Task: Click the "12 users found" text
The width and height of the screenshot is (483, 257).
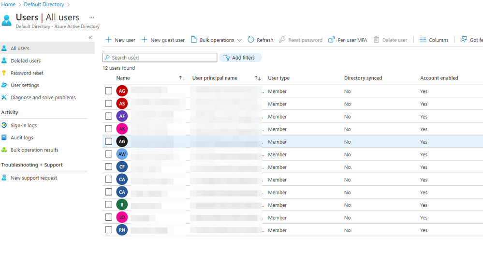Action: (118, 68)
